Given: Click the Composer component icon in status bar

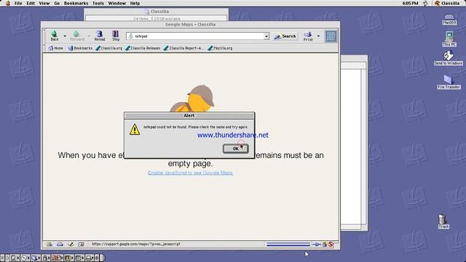Looking at the screenshot, I should point(71,245).
